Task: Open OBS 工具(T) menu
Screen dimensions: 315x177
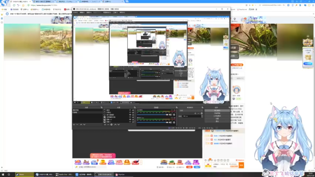Action: click(x=115, y=13)
